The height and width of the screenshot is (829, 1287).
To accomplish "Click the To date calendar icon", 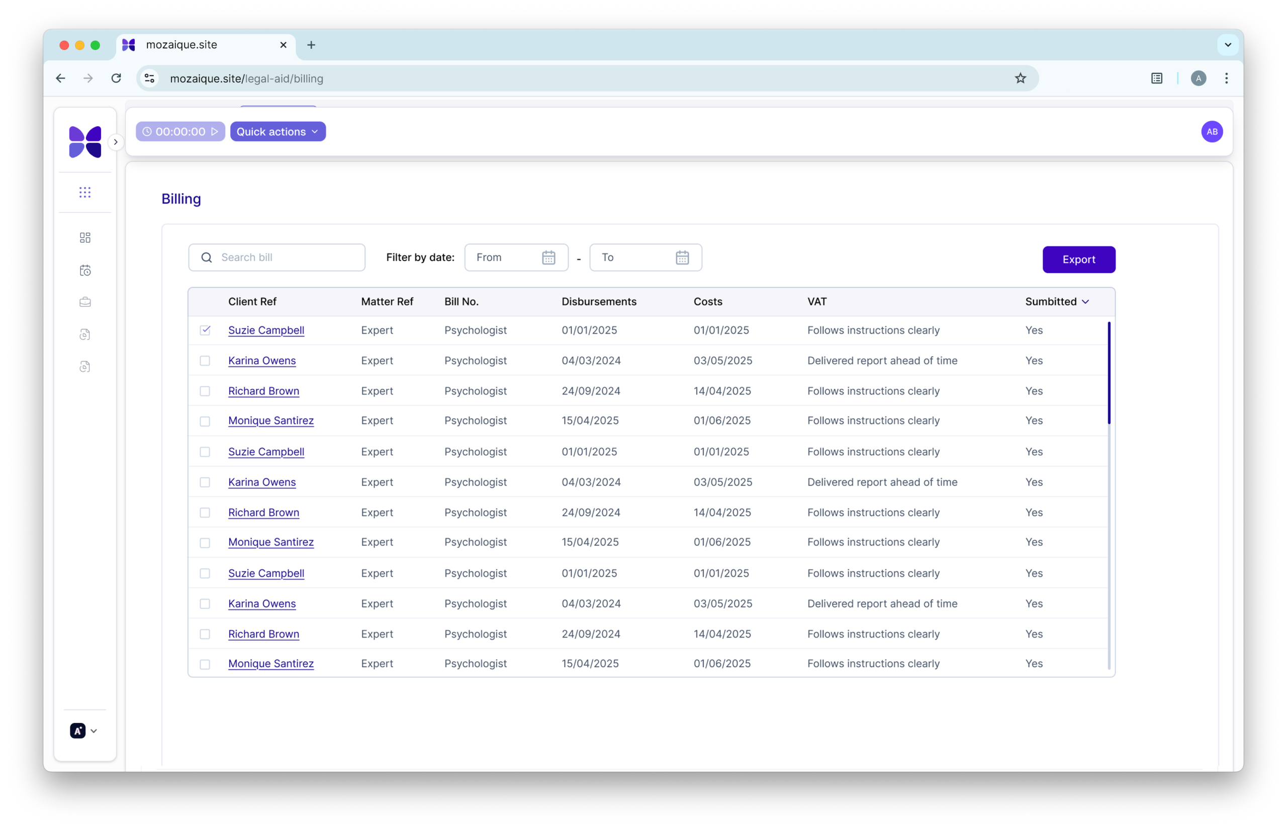I will pos(682,257).
